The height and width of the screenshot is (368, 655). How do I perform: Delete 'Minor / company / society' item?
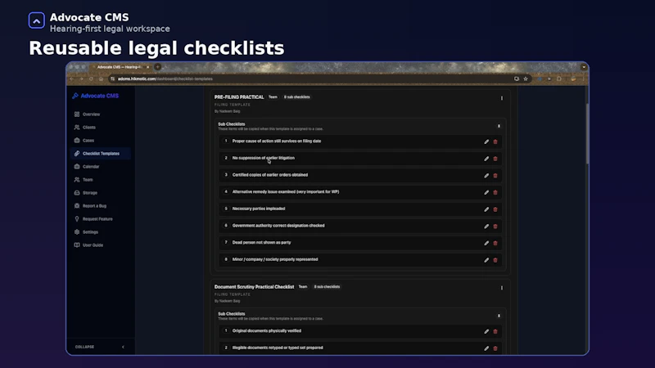495,260
